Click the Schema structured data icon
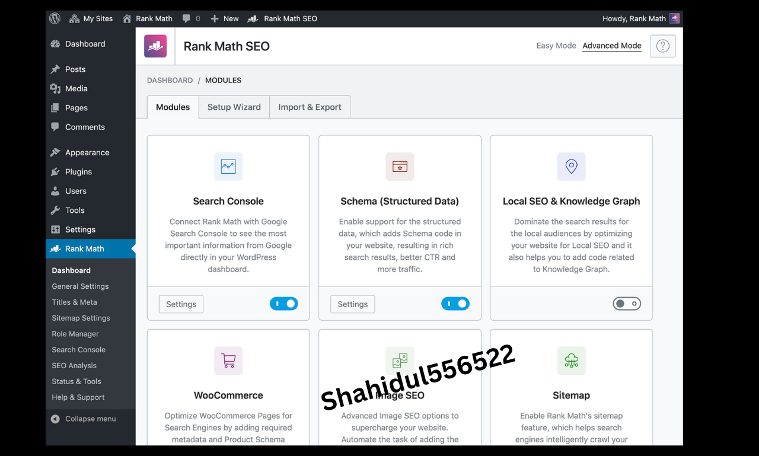Screen dimensions: 759x456 coord(400,167)
